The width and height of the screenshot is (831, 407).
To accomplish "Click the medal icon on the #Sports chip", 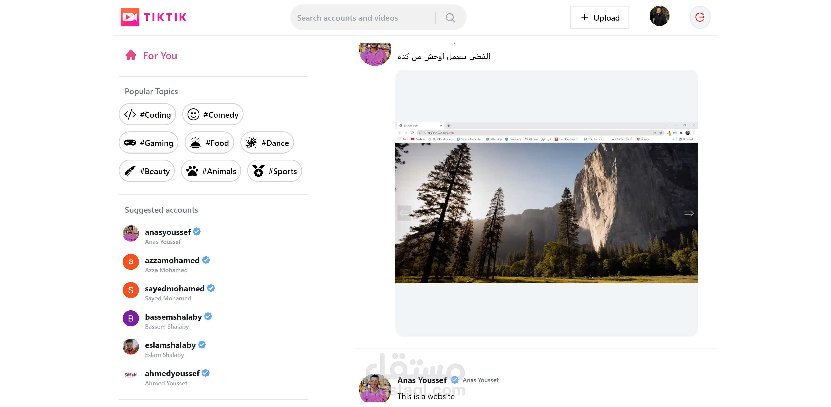I will pyautogui.click(x=258, y=171).
